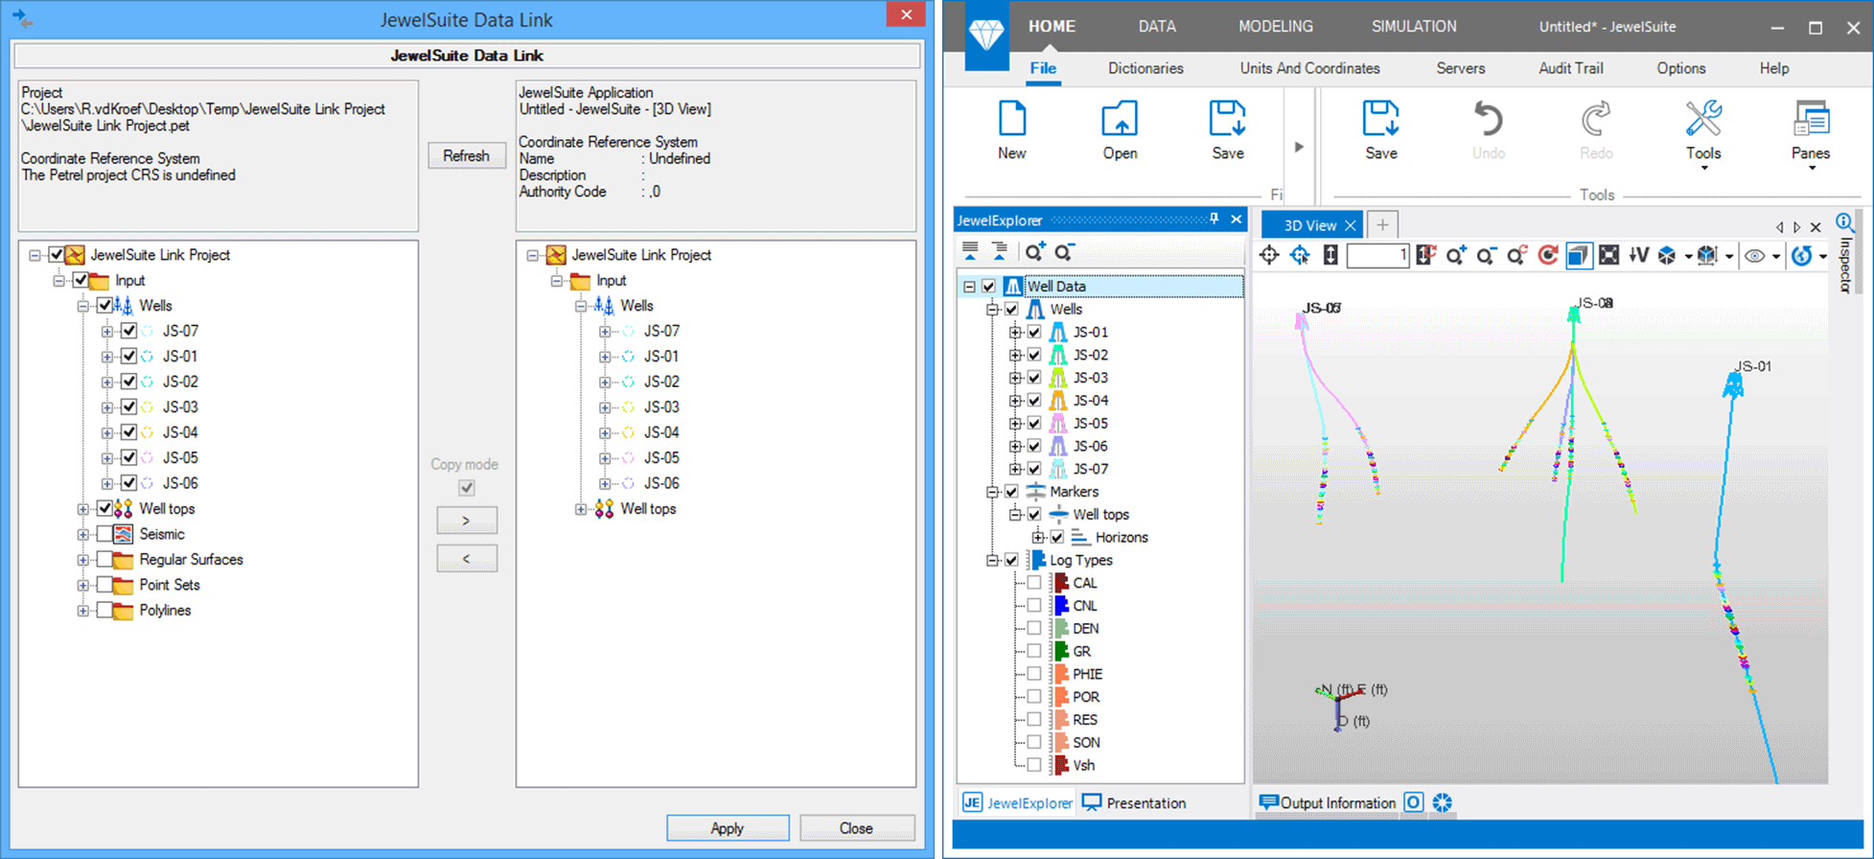Viewport: 1874px width, 859px height.
Task: Click the vertical exaggeration input field
Action: pos(1377,255)
